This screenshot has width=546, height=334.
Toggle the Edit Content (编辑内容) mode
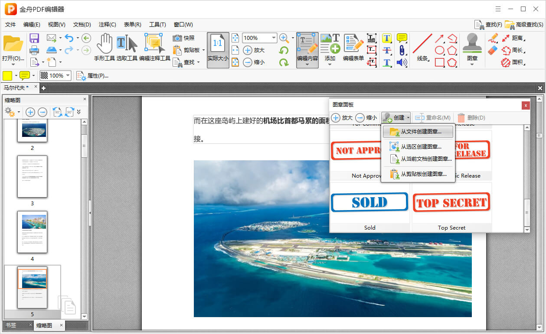[307, 47]
